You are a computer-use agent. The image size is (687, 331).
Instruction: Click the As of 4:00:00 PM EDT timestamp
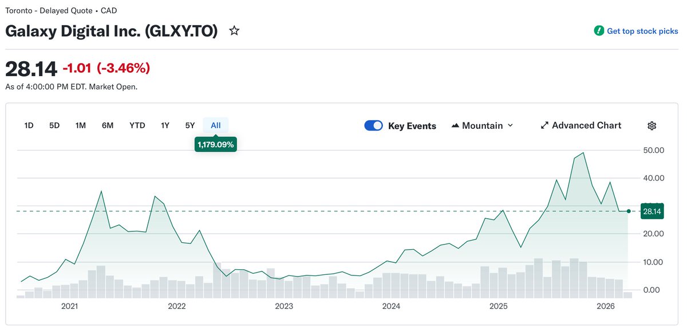tap(72, 87)
